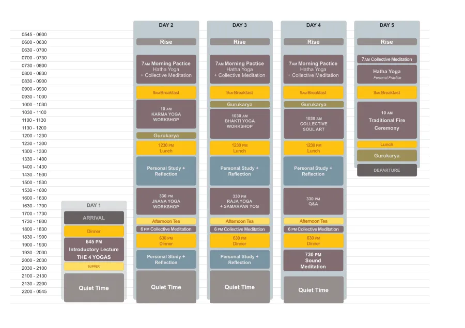Viewport: 465px width, 328px height.
Task: Select Day 3 evening Personal Study + Reflection
Action: (x=240, y=259)
